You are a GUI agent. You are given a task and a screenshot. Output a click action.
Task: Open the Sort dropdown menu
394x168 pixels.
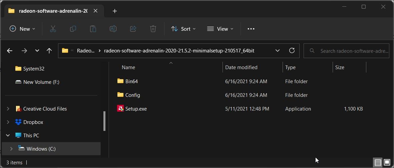[183, 29]
